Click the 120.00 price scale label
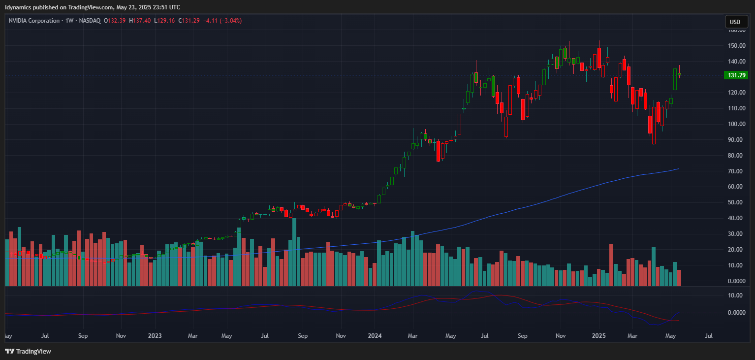The image size is (755, 360). pos(736,93)
